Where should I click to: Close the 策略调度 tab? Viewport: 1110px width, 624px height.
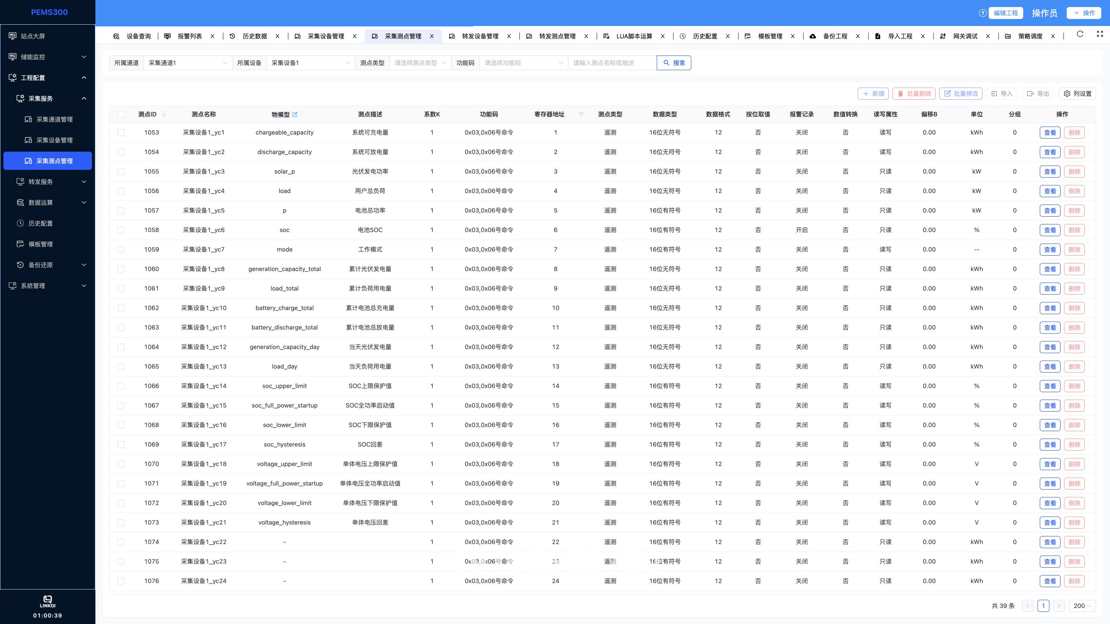point(1053,36)
